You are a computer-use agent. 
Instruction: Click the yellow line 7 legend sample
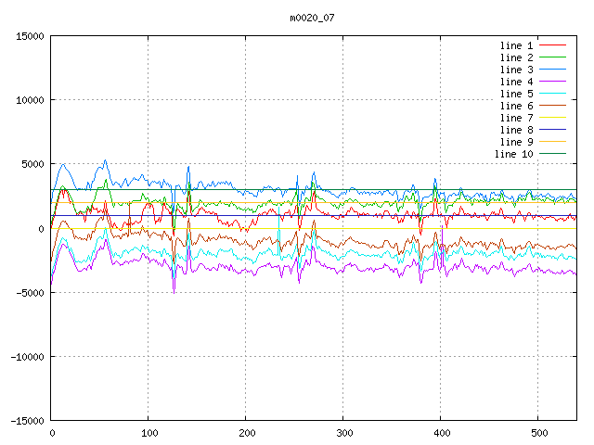(552, 118)
